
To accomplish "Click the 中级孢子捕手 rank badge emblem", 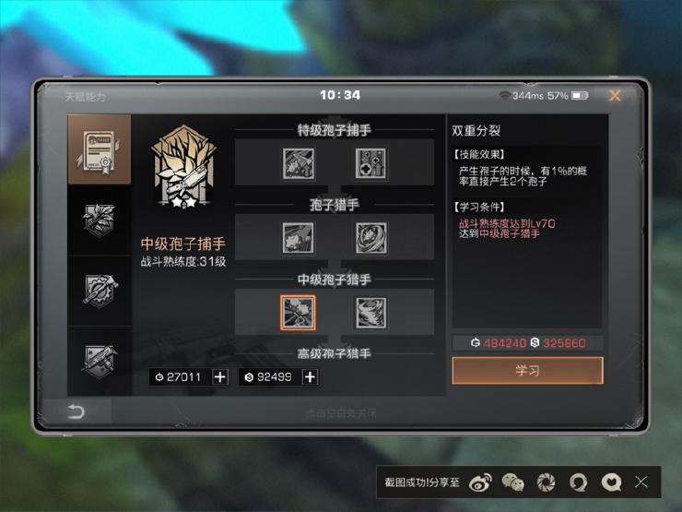I will tap(183, 166).
